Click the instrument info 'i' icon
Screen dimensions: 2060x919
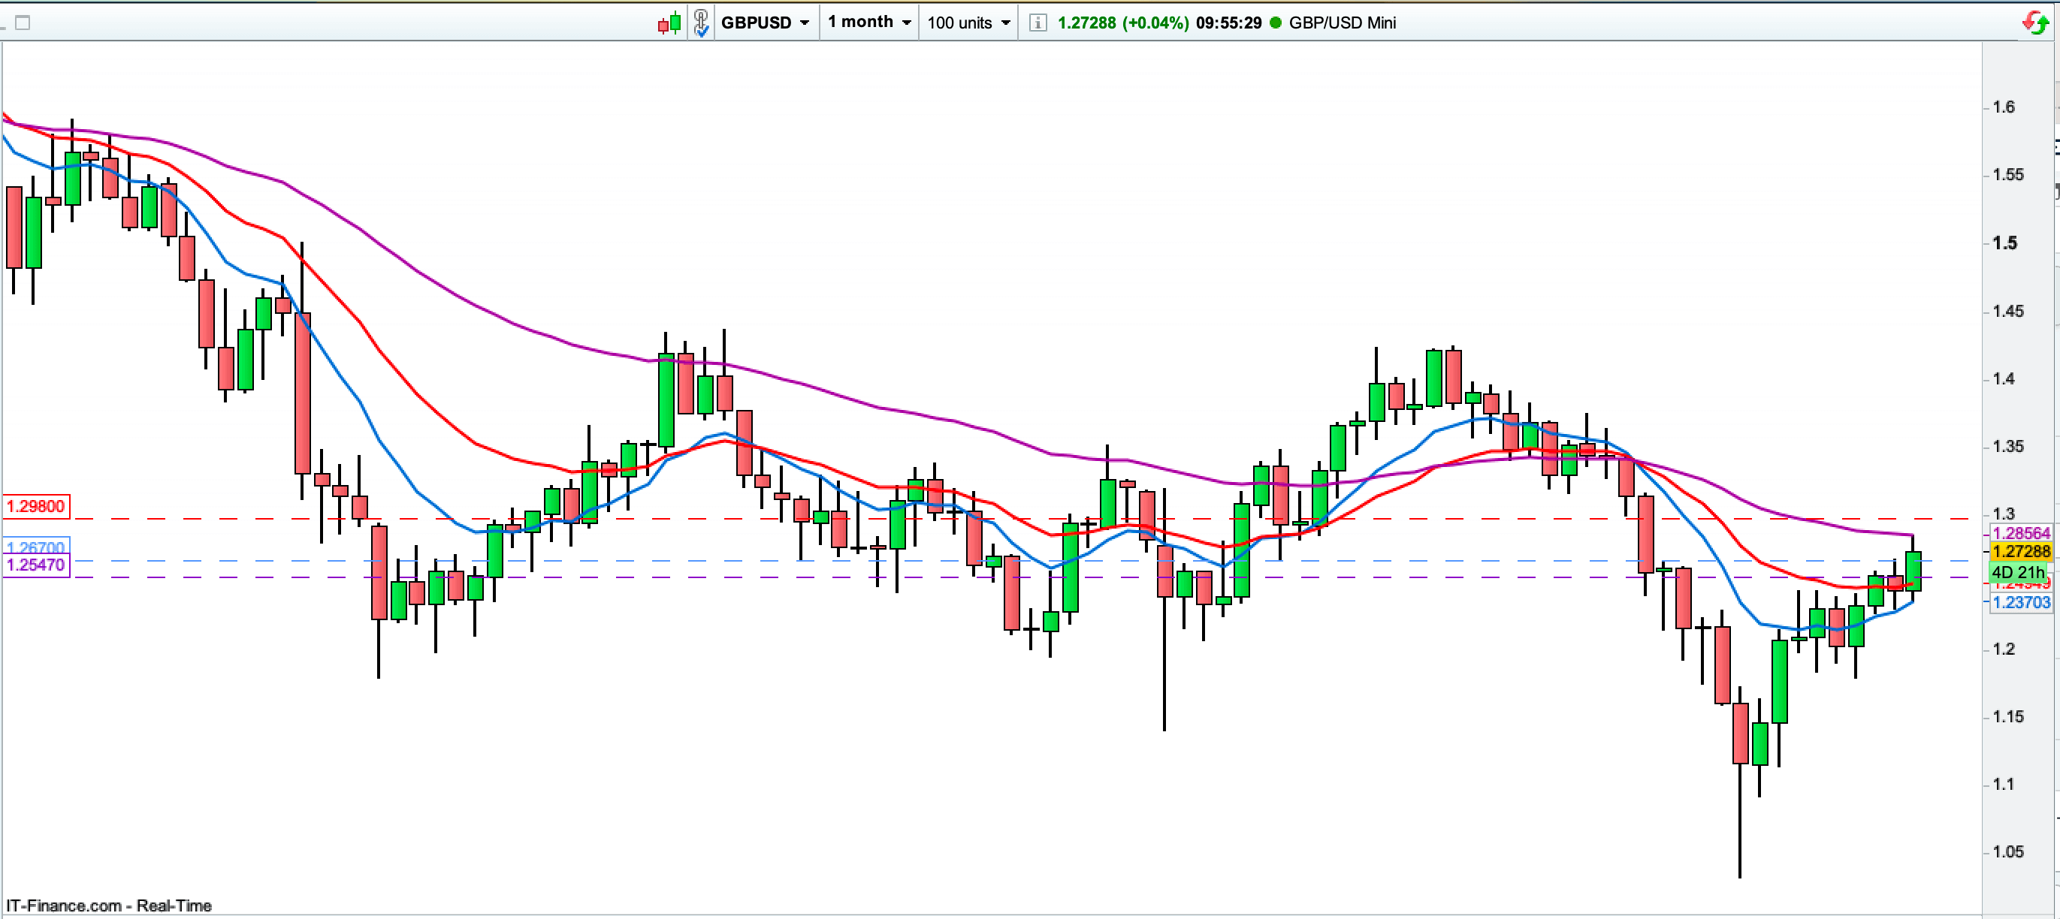click(1038, 23)
